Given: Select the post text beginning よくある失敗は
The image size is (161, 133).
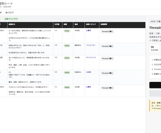Looking at the screenshot, I should tap(30, 35).
